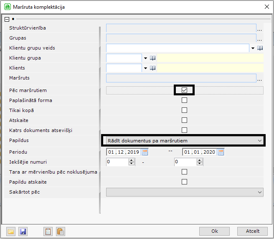This screenshot has width=274, height=239.
Task: Click the first Iekšējie numuri number field
Action: point(117,162)
